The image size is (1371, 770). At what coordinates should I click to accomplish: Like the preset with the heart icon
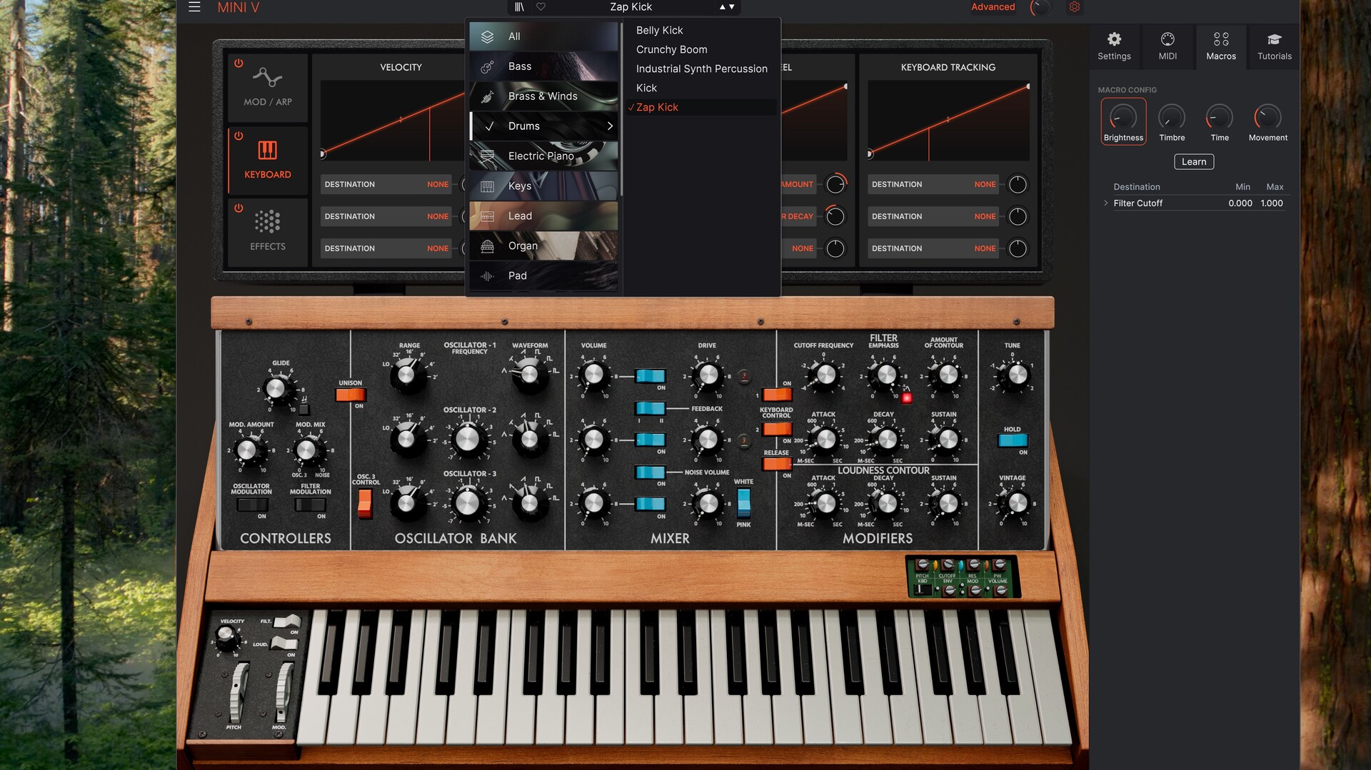[541, 7]
